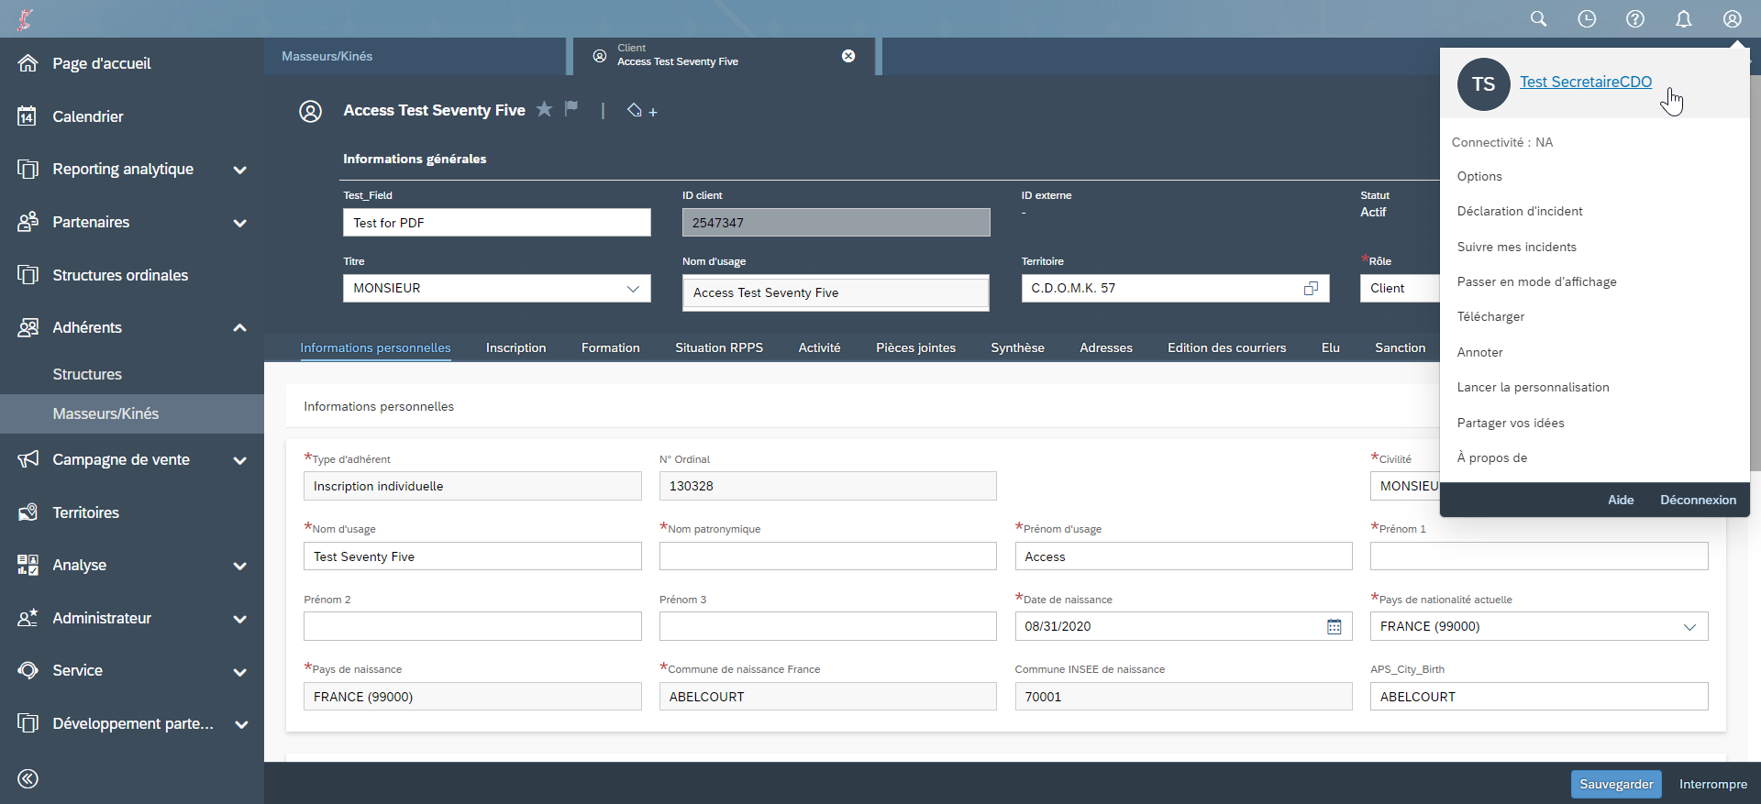Click the Sauvegarder button
The image size is (1761, 804).
coord(1615,784)
